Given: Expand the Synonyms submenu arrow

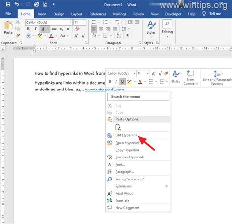Looking at the screenshot, I should point(167,186).
